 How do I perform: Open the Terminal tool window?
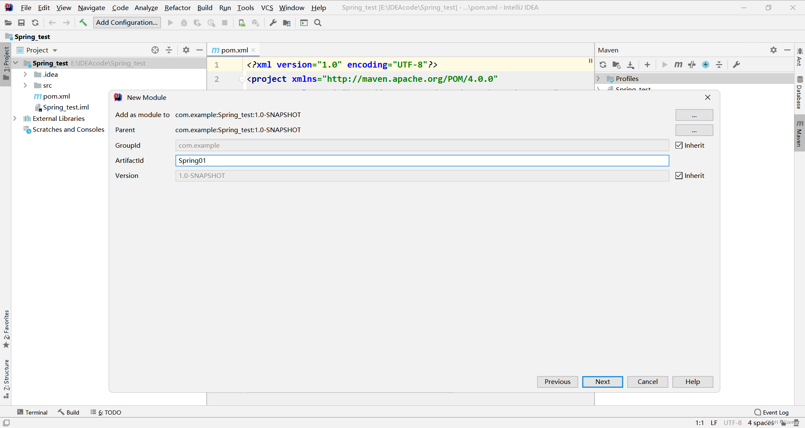(33, 412)
